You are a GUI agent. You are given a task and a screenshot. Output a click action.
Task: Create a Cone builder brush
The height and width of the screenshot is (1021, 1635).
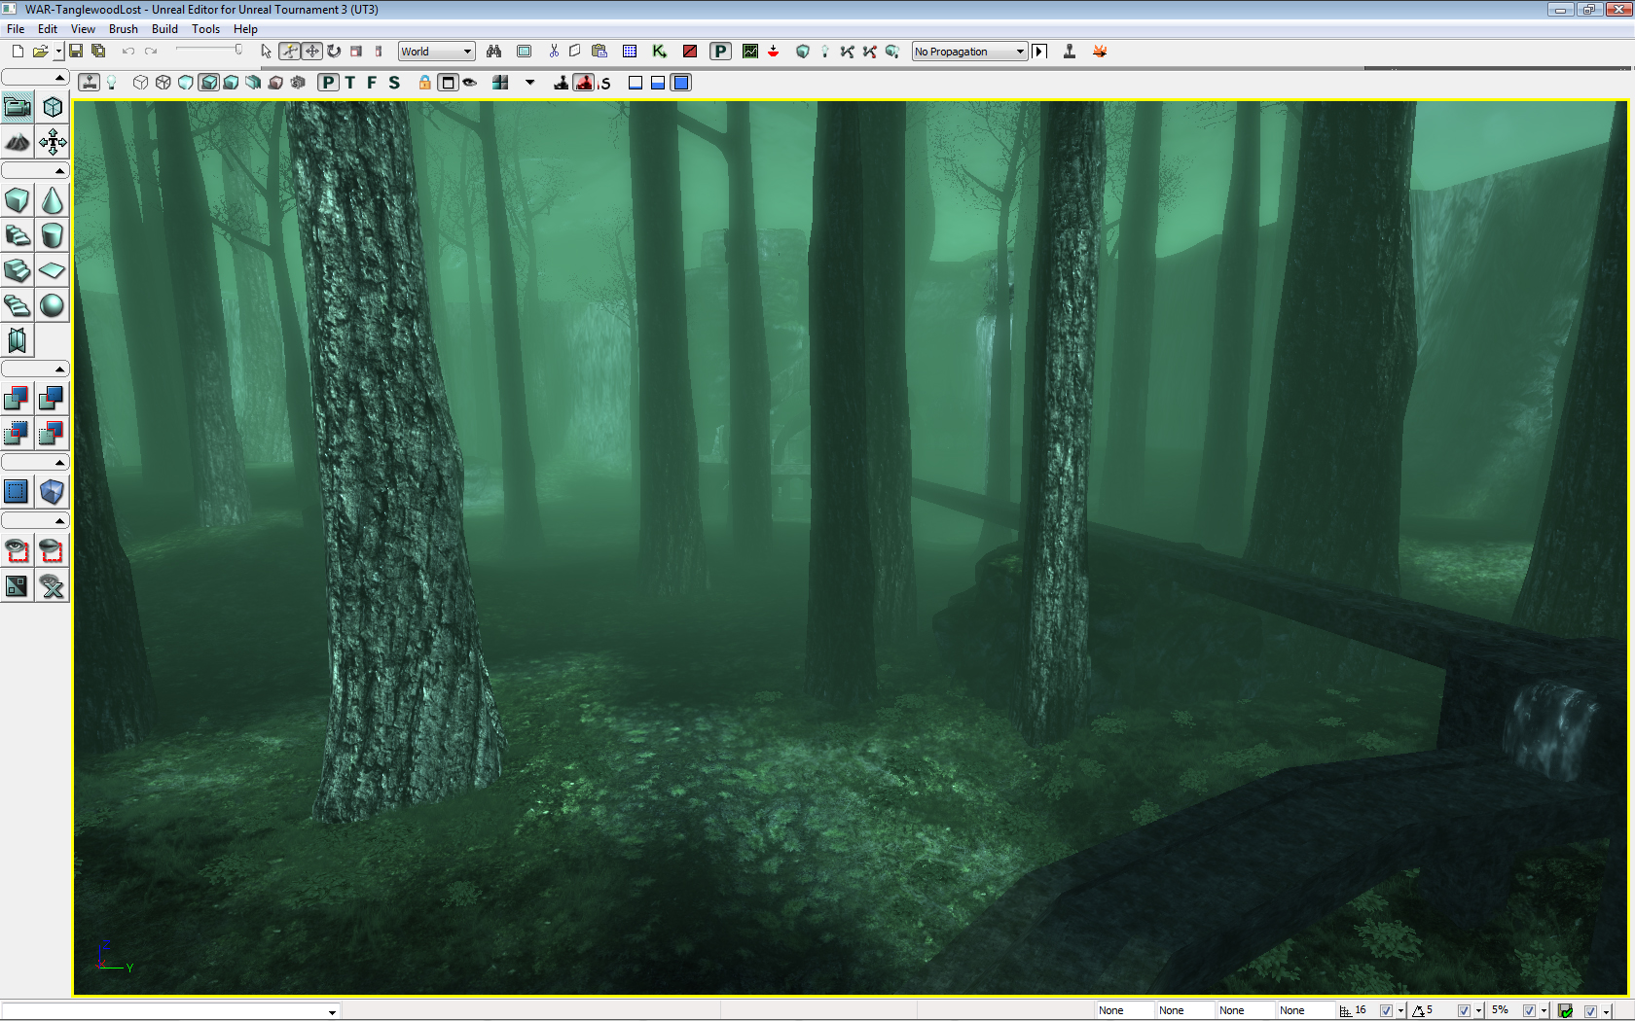pyautogui.click(x=53, y=201)
